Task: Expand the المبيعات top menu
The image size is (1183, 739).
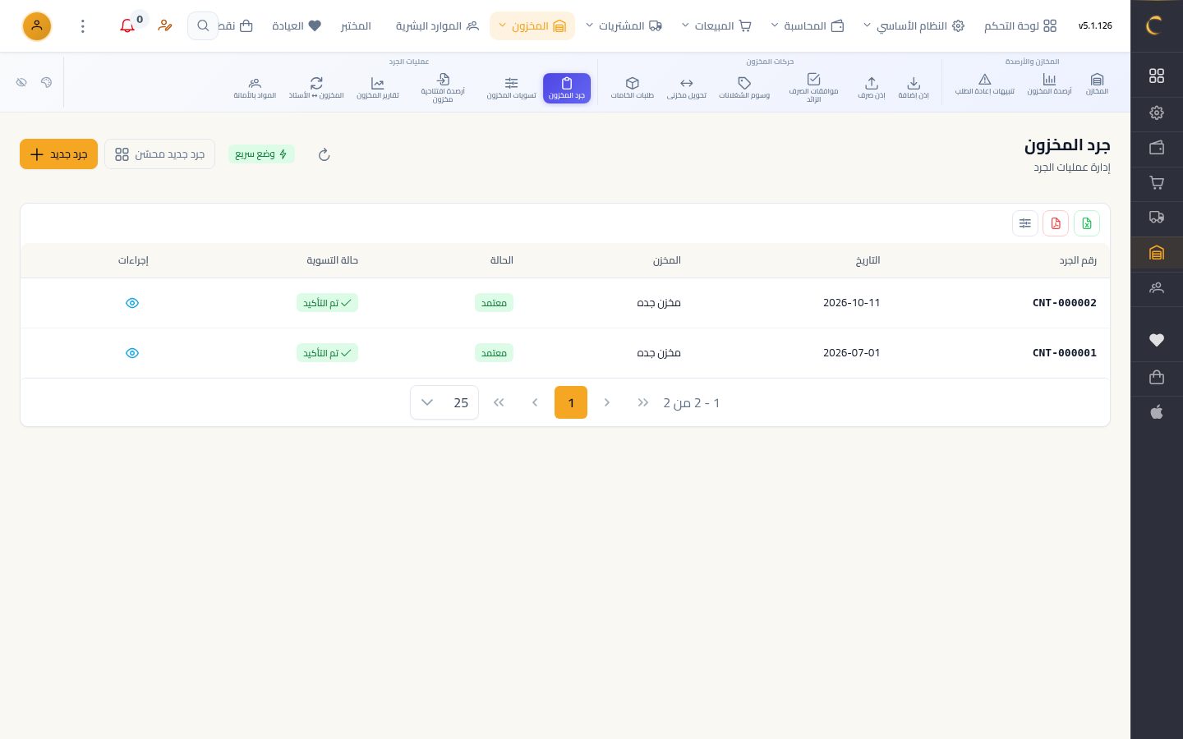Action: (716, 26)
